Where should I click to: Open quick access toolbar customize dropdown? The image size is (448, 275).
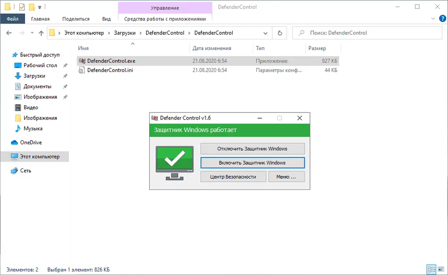click(40, 7)
